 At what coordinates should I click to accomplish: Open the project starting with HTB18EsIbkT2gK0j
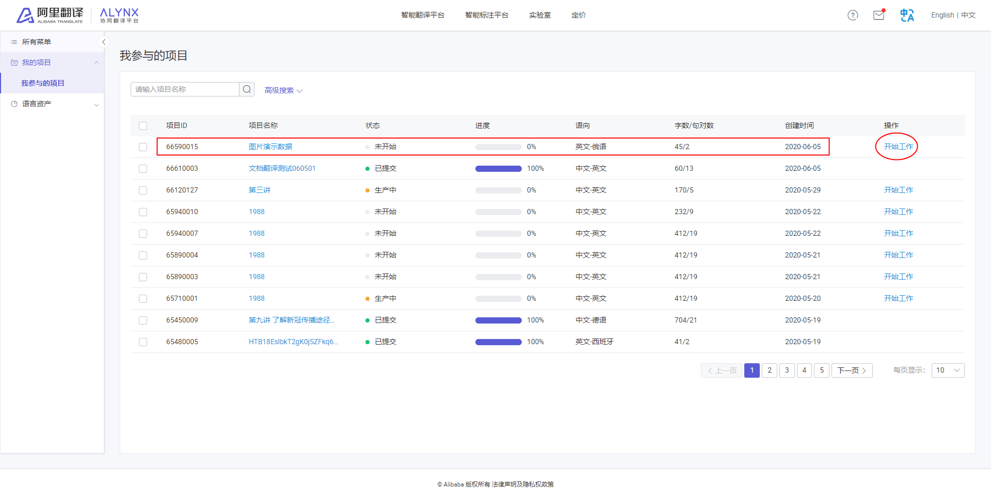(x=293, y=342)
